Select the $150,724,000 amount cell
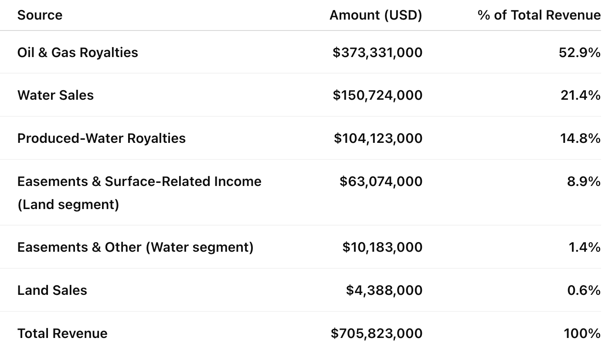612x358 pixels. point(377,95)
